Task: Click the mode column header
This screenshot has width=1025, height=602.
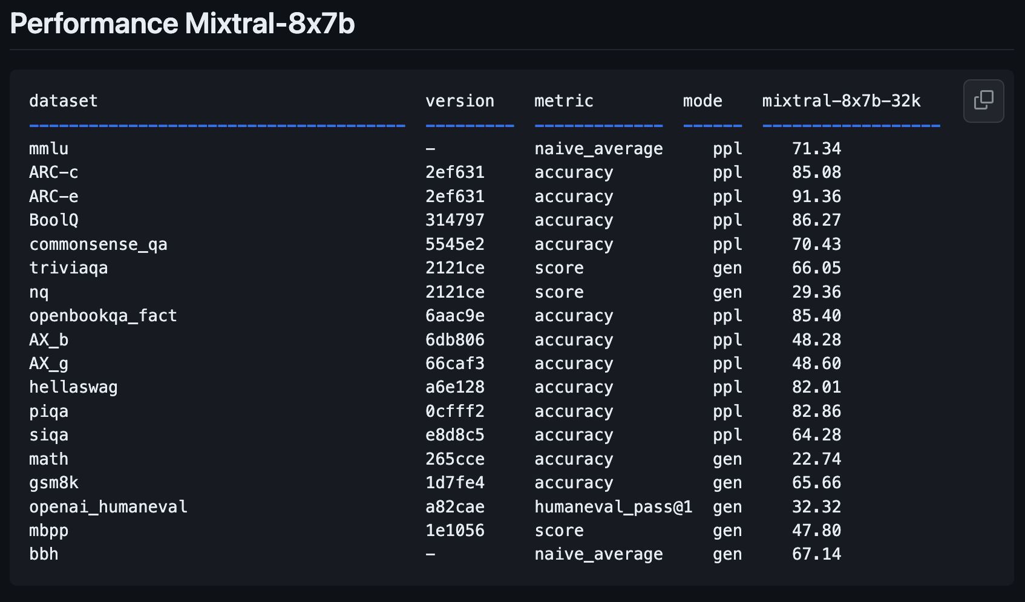Action: pyautogui.click(x=702, y=101)
